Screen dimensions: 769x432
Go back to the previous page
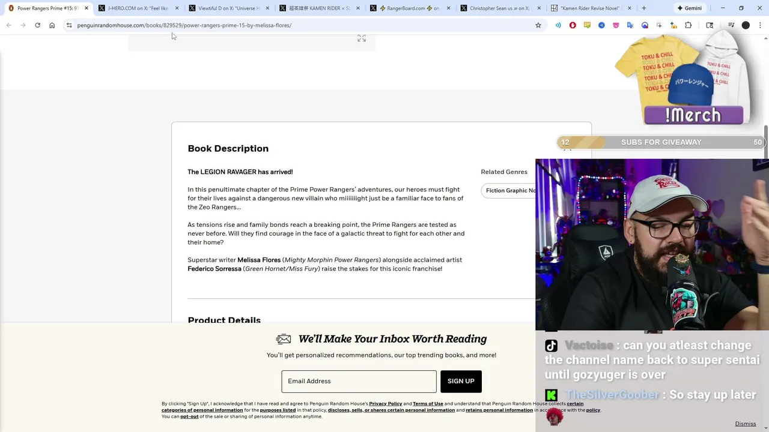(x=8, y=25)
